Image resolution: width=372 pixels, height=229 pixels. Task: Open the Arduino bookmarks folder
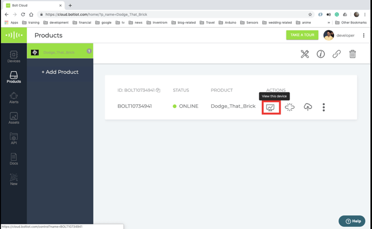227,23
